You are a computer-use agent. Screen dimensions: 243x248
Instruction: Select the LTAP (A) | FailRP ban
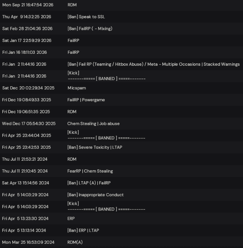[121, 183]
